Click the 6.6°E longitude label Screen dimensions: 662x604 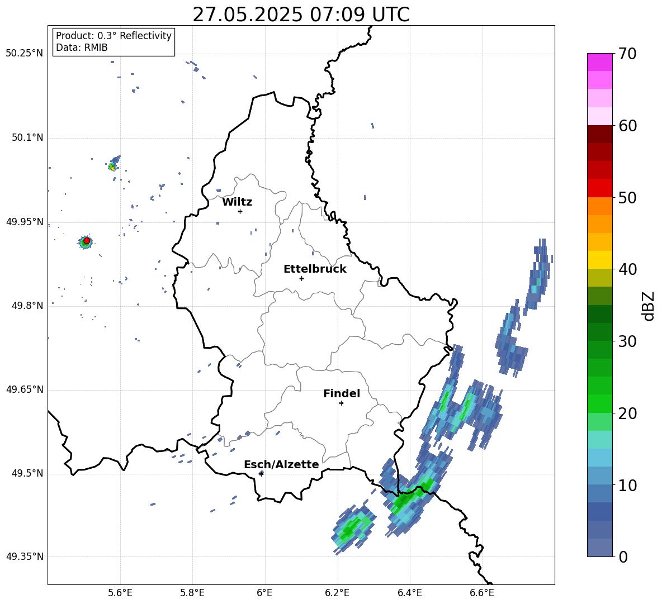(482, 593)
